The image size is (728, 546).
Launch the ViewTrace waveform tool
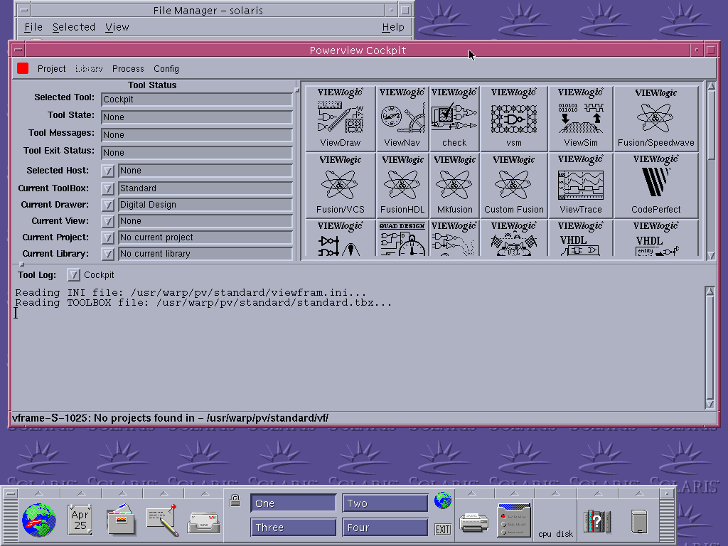tap(581, 185)
